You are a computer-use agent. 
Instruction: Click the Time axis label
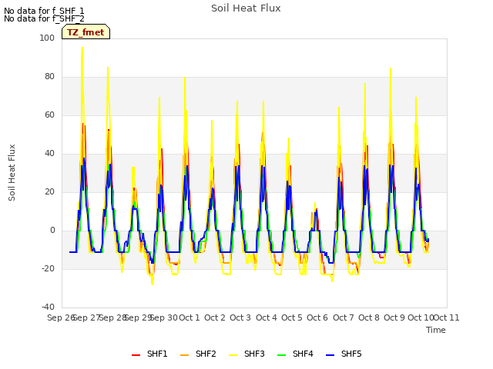click(x=436, y=330)
